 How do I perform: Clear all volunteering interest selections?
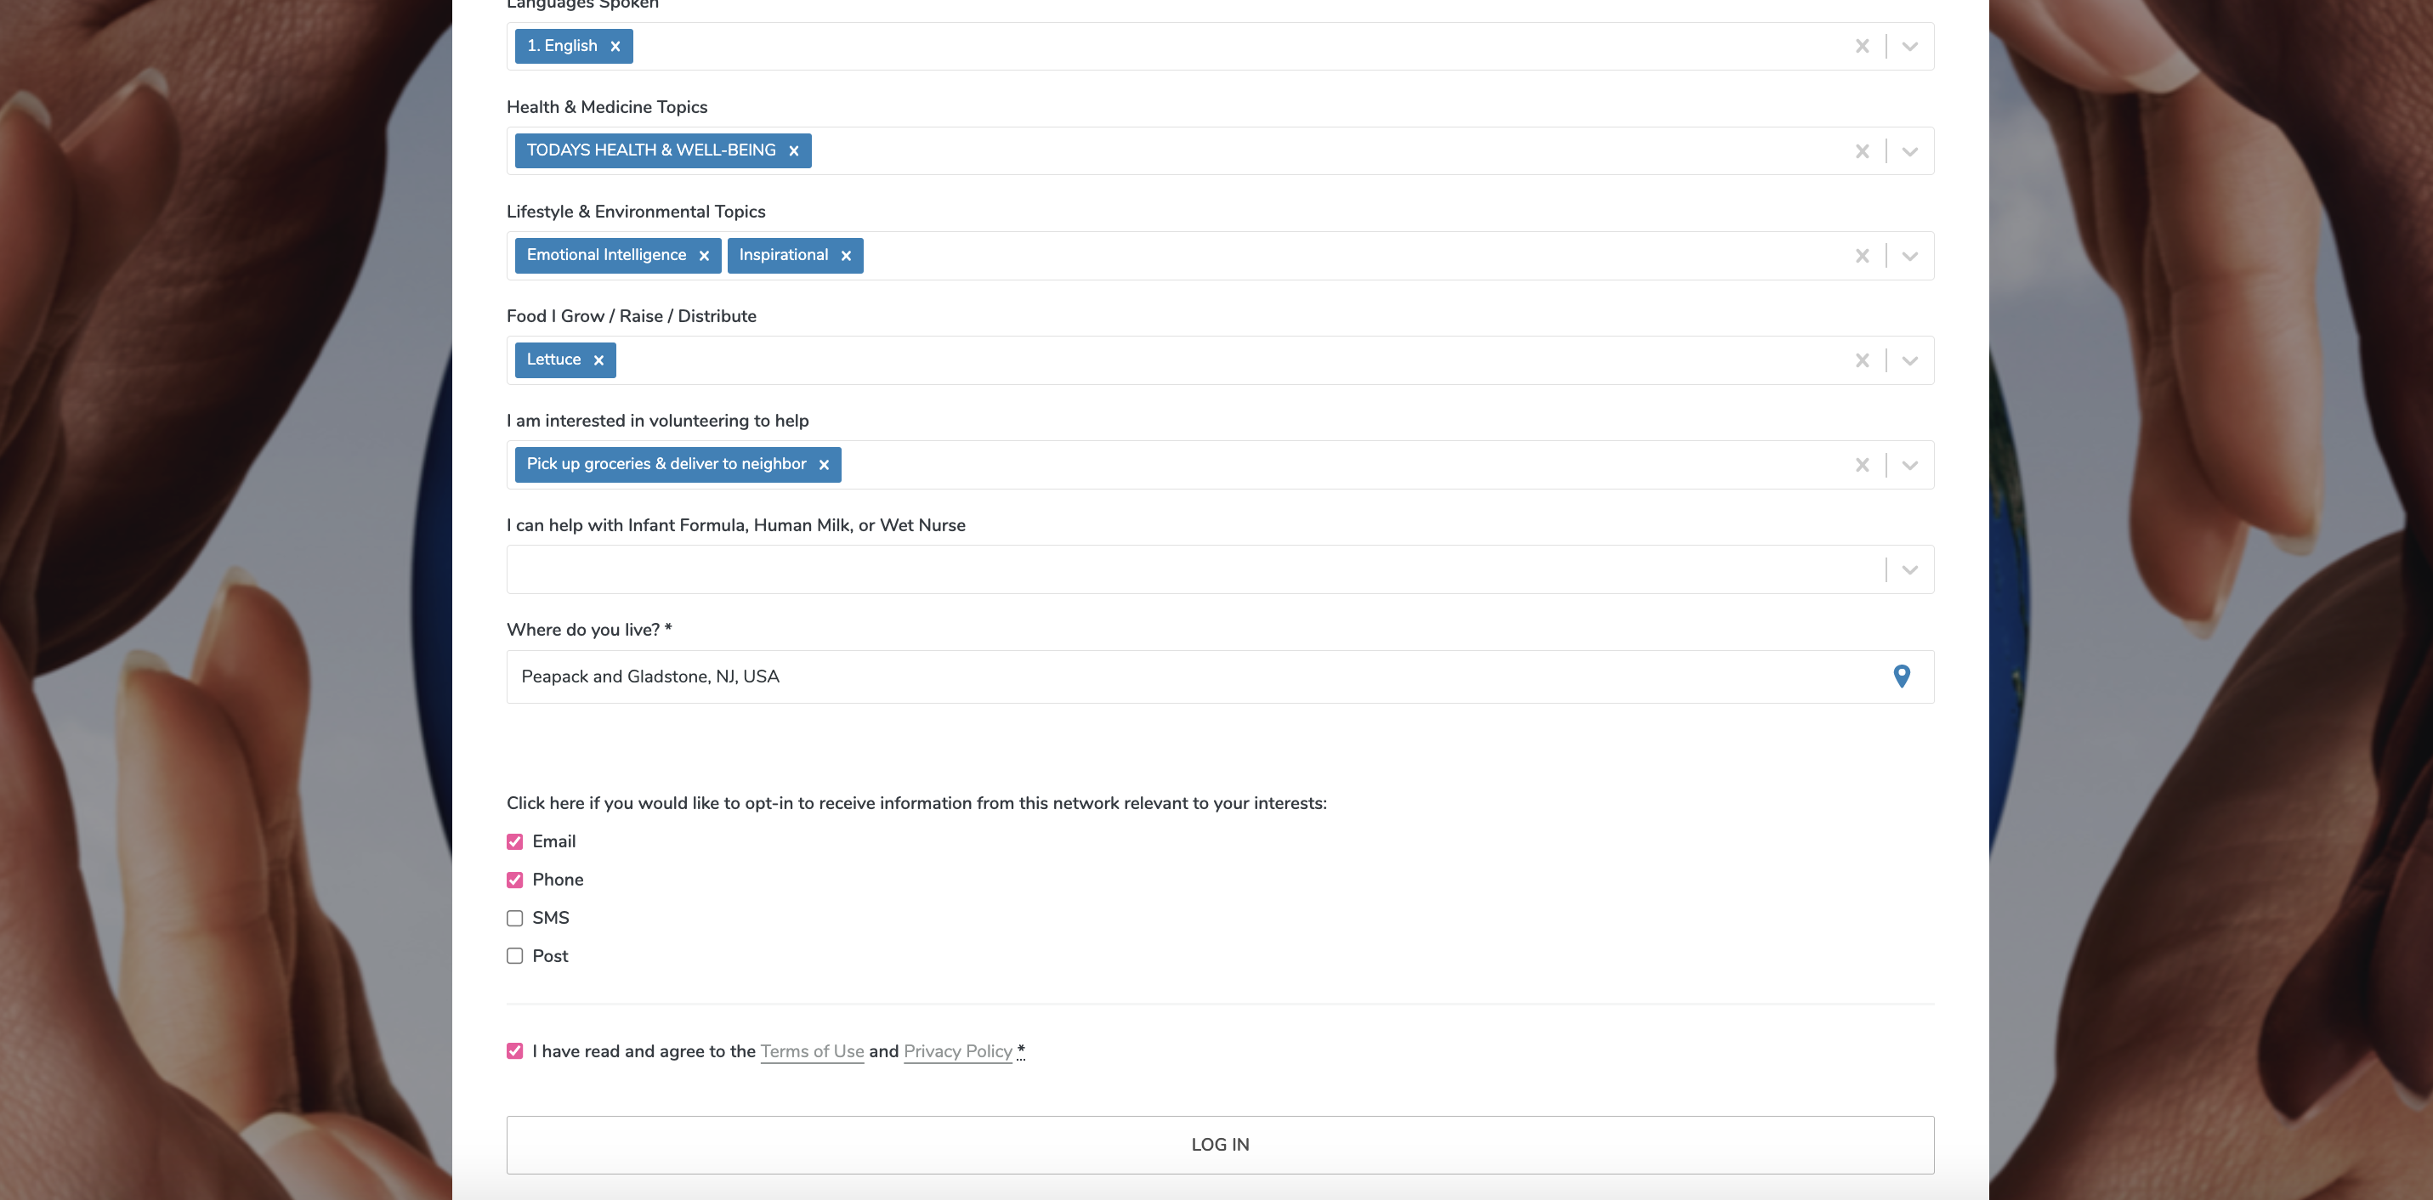click(1862, 465)
